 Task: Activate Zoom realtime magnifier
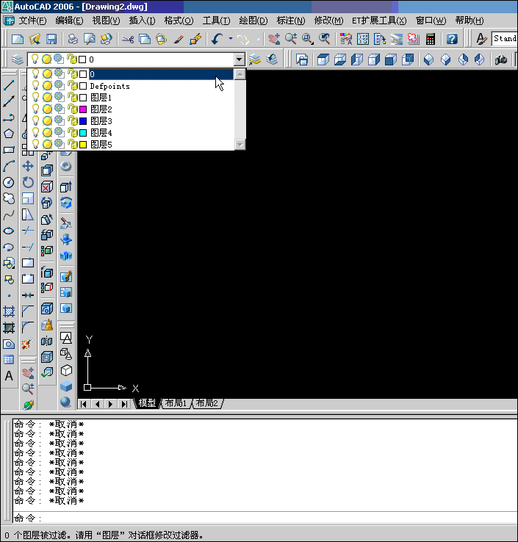[x=291, y=39]
